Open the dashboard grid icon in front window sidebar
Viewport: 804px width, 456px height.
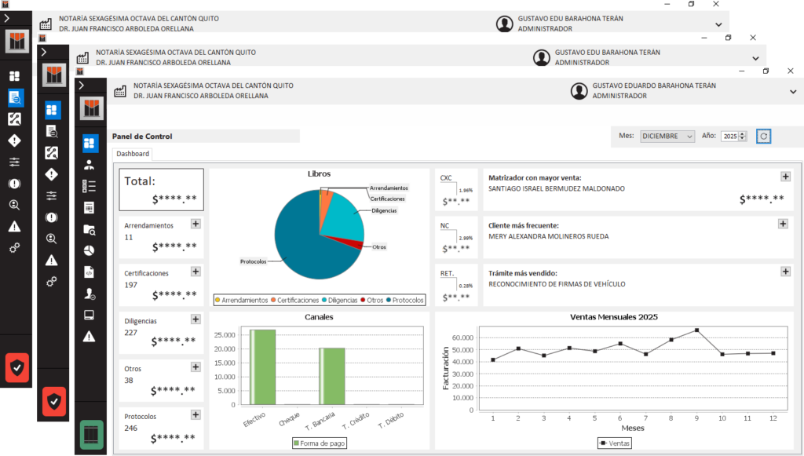pos(89,144)
